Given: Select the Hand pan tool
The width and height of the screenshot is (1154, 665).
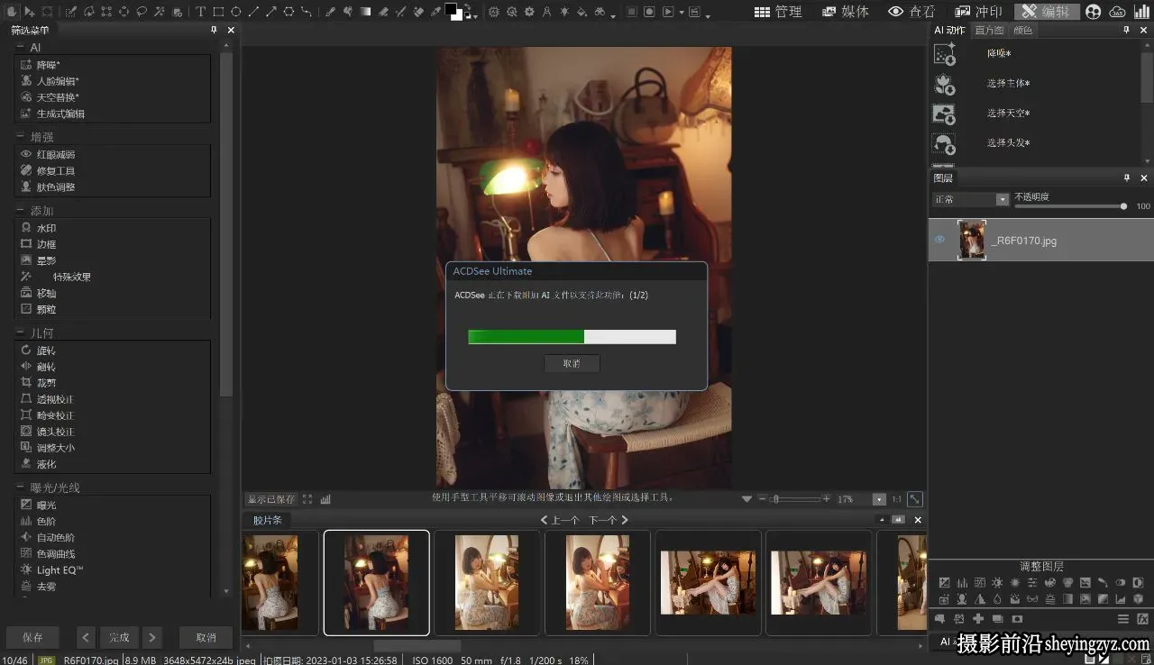Looking at the screenshot, I should coord(11,12).
